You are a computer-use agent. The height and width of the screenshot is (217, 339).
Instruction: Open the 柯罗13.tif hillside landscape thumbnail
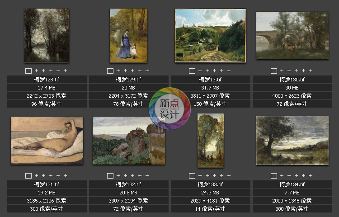tap(210, 35)
